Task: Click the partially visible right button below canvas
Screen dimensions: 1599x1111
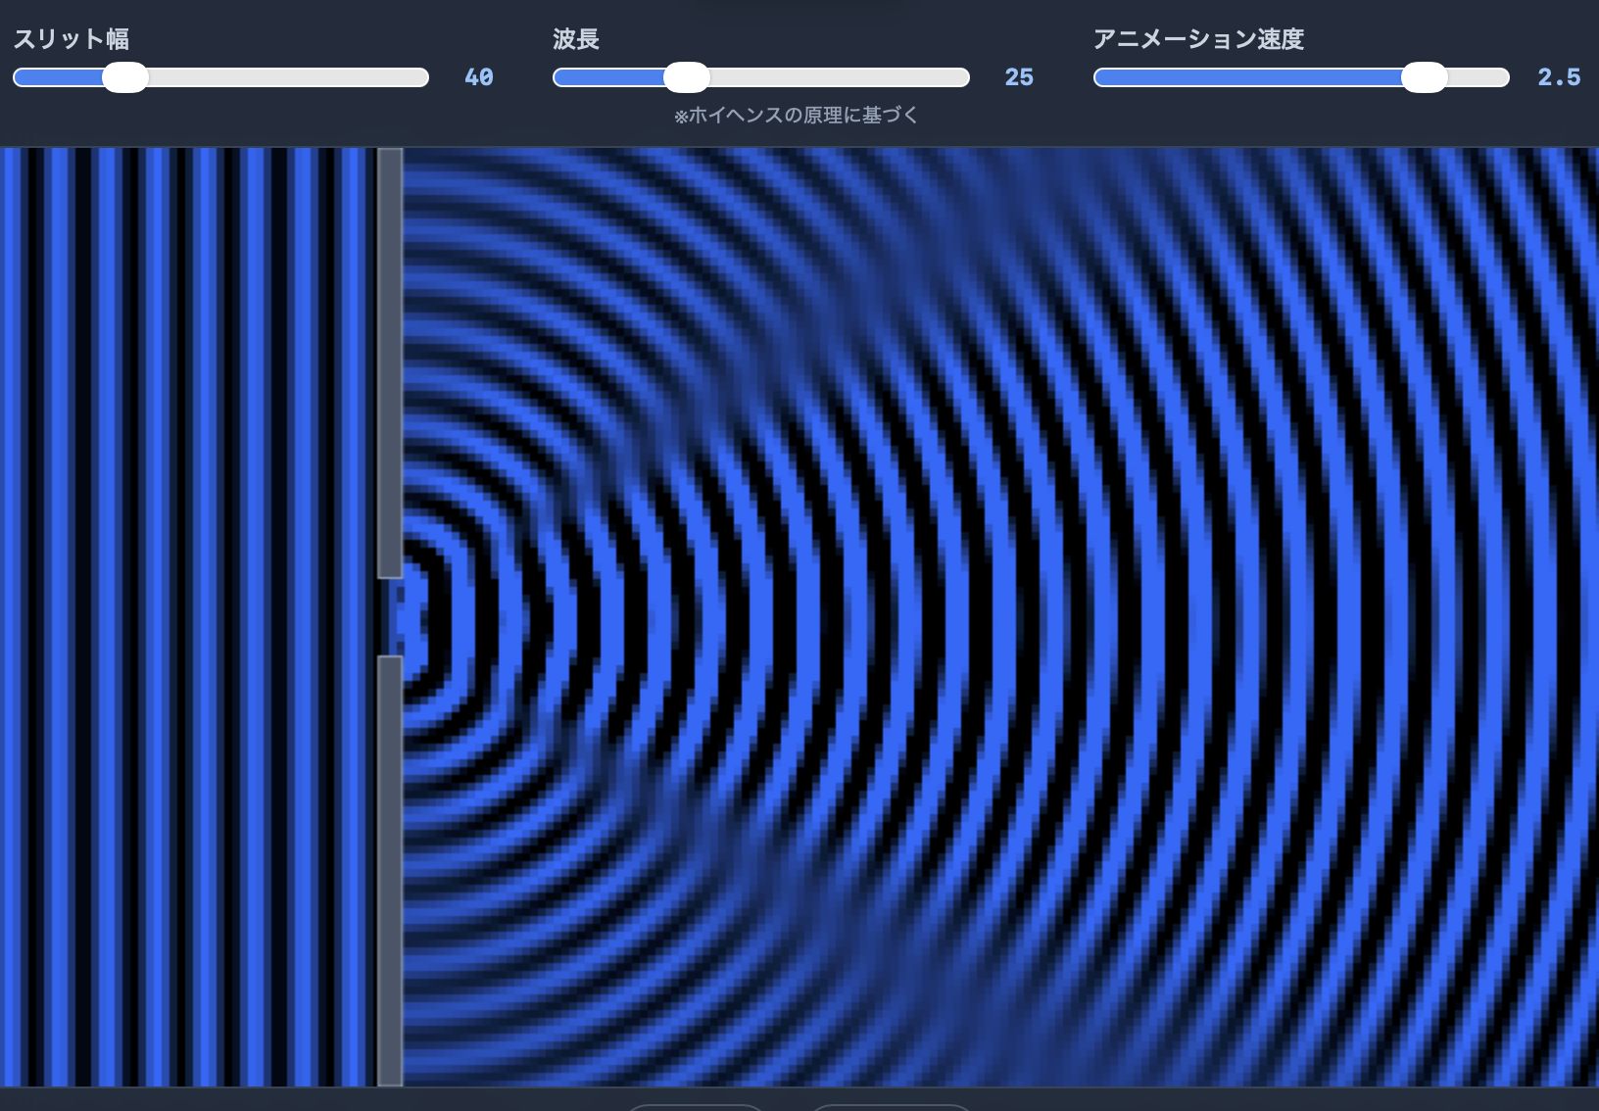Action: tap(891, 1107)
